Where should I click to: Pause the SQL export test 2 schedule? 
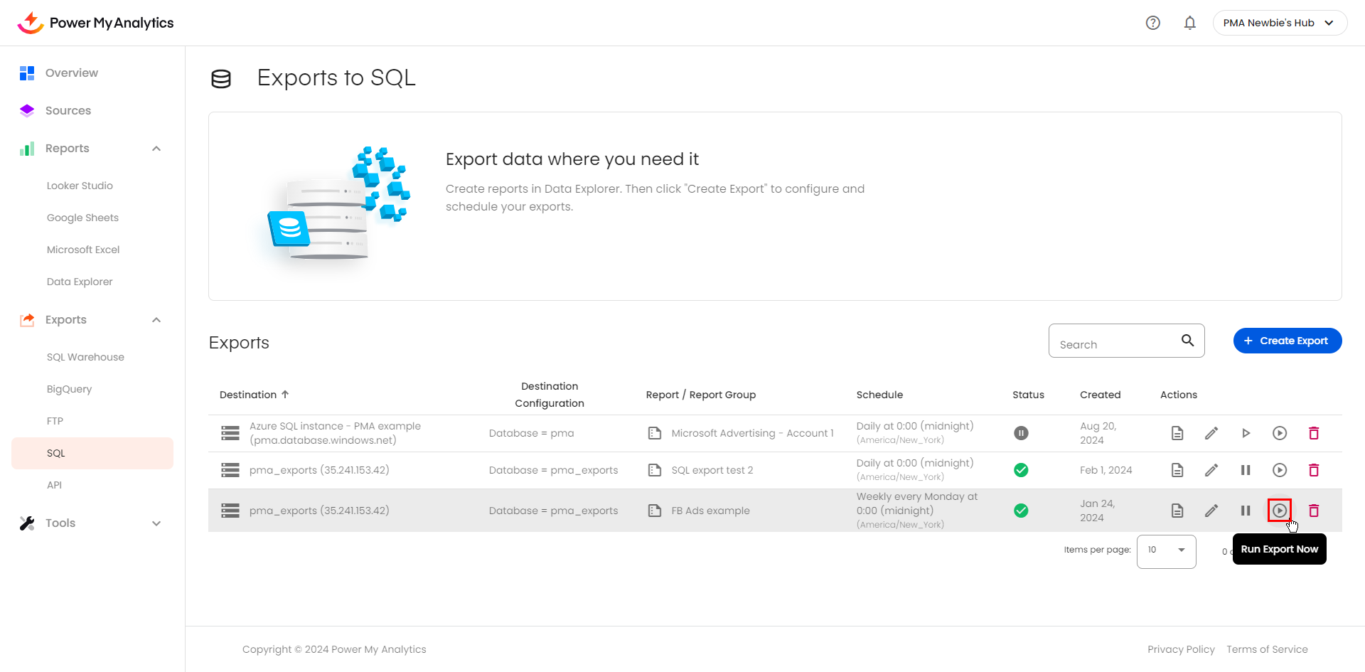1246,470
